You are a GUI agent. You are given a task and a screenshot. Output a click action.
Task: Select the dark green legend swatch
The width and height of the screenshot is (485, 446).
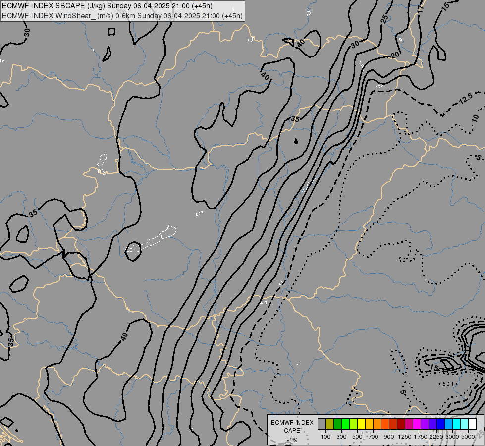(337, 424)
